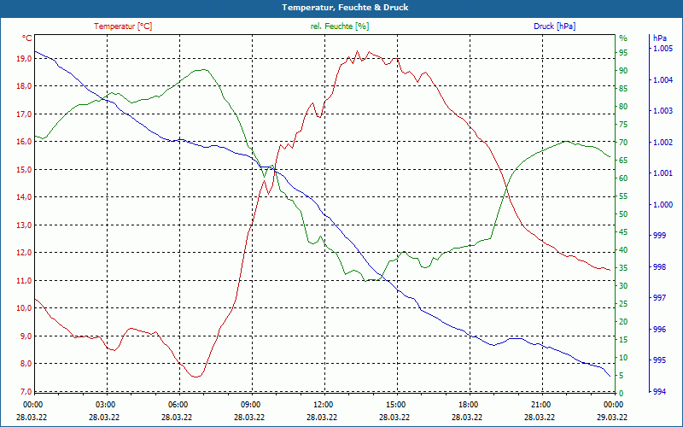This screenshot has height=427, width=683.
Task: Click the 50 tick on green humidity axis
Action: (623, 214)
